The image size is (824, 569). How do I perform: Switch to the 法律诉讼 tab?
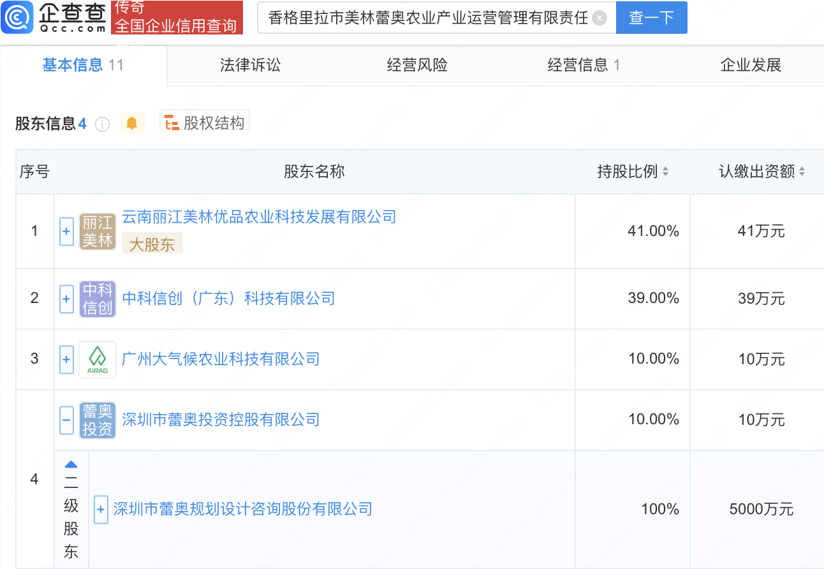250,65
